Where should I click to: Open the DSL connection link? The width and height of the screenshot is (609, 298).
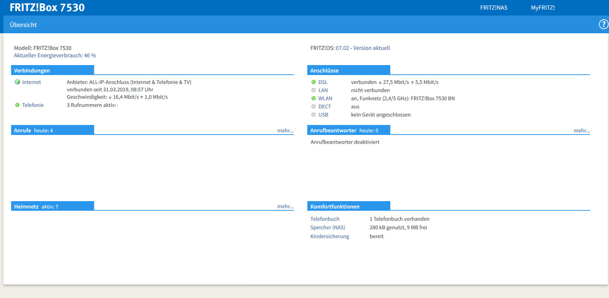click(x=323, y=82)
